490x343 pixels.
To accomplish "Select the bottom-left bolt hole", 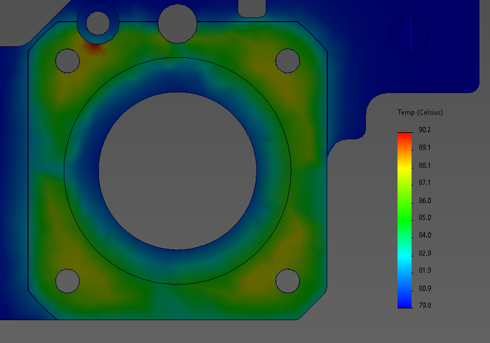I will point(67,281).
